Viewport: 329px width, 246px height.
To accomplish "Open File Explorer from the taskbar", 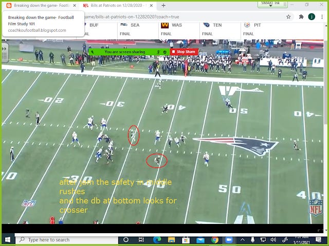I will point(171,240).
